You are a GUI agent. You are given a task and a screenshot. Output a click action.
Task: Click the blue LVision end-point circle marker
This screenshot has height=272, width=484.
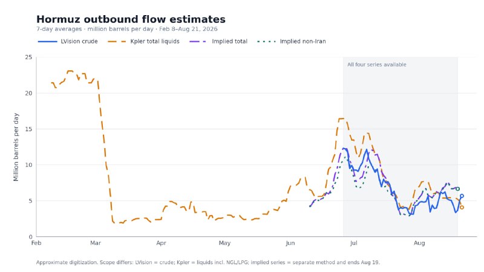[462, 196]
